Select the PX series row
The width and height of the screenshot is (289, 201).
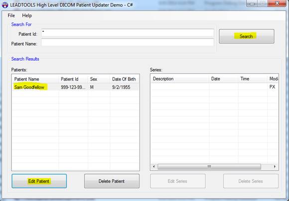tap(215, 87)
